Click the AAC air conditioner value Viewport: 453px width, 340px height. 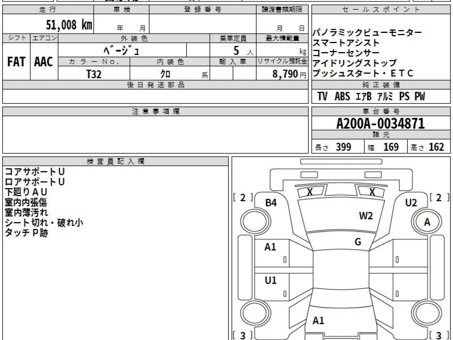coord(44,62)
